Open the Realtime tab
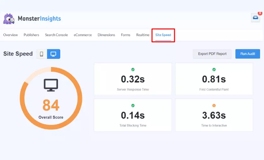Image resolution: width=264 pixels, height=160 pixels. pos(143,35)
